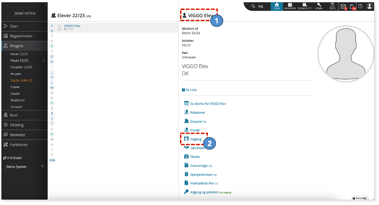Open the Kalender icon in top bar
This screenshot has width=379, height=205.
290,6
